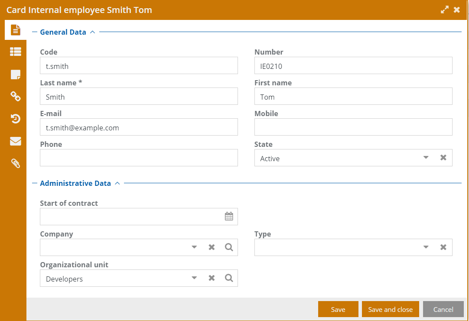This screenshot has height=321, width=469.
Task: Clear the Organizational unit value
Action: (x=212, y=278)
